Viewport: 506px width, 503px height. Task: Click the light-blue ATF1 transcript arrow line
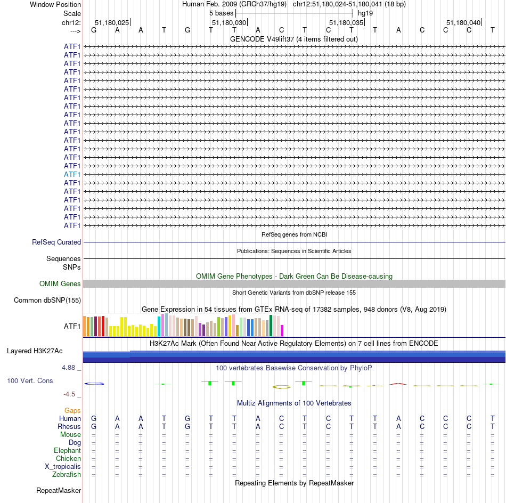(x=295, y=174)
